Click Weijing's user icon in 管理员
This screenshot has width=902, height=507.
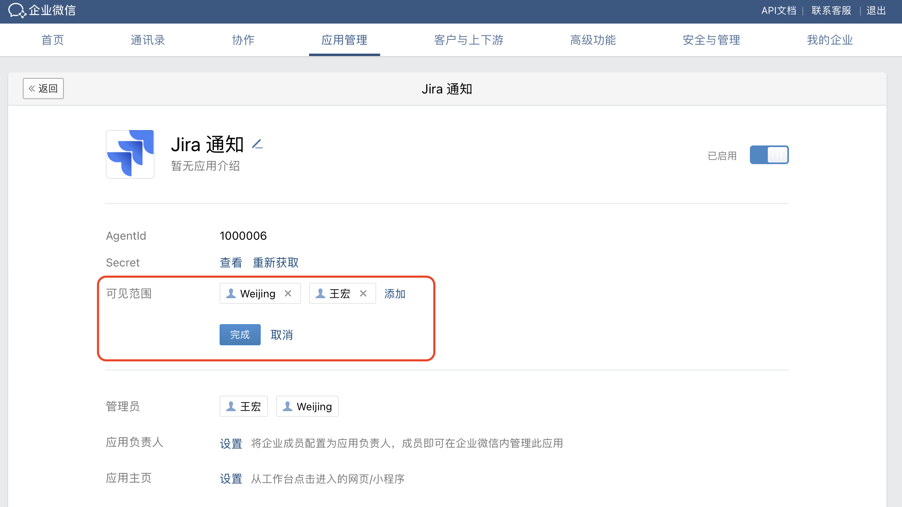(x=288, y=406)
